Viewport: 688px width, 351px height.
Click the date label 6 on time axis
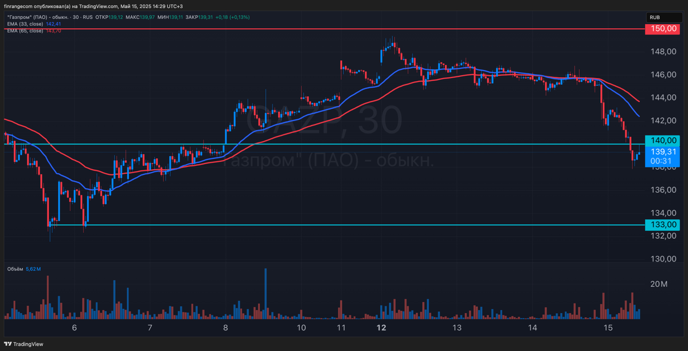pyautogui.click(x=74, y=327)
